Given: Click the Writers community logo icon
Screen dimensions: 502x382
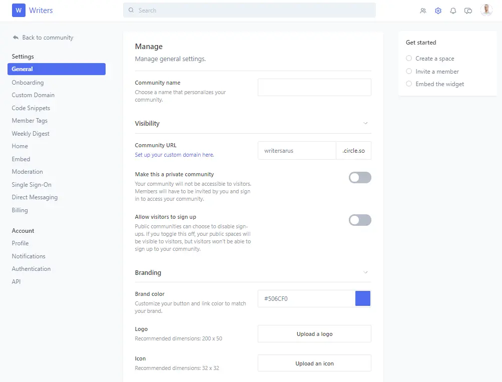Looking at the screenshot, I should pyautogui.click(x=19, y=10).
